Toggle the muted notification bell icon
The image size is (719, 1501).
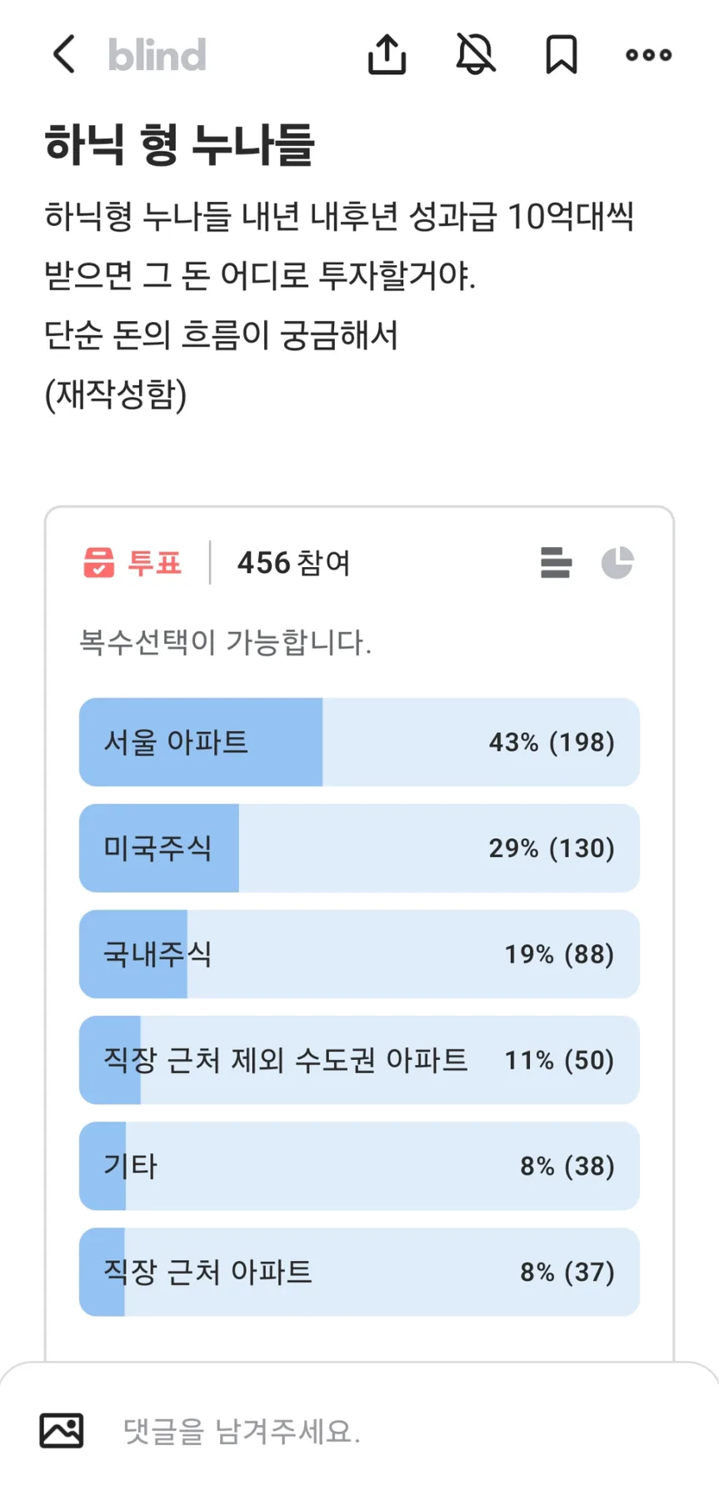click(x=476, y=54)
